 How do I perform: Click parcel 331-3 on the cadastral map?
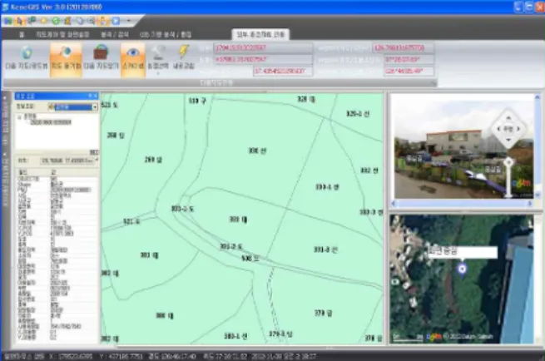(x=325, y=250)
